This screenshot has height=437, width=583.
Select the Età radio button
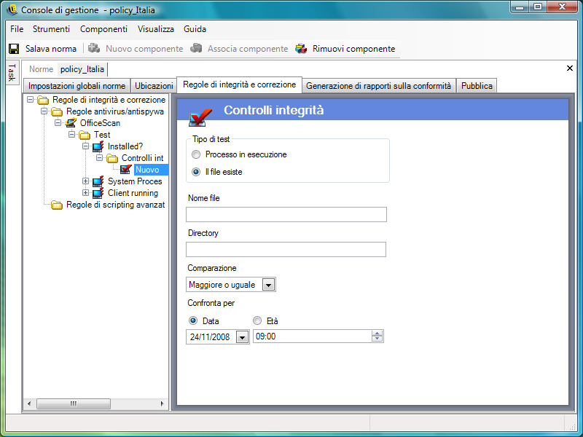pyautogui.click(x=257, y=320)
